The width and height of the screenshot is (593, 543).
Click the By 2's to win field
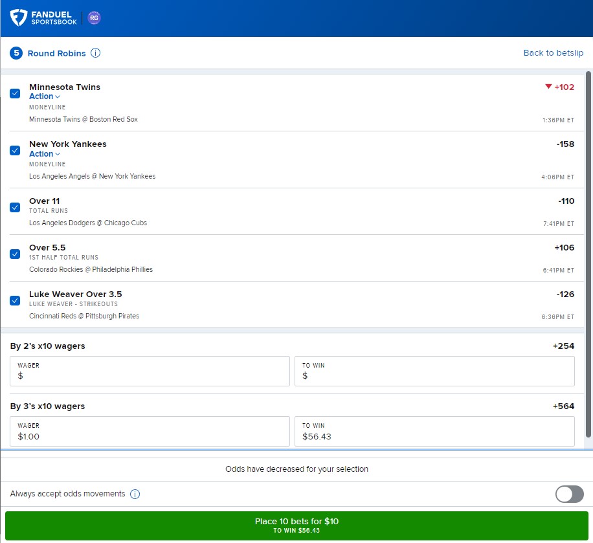point(434,371)
